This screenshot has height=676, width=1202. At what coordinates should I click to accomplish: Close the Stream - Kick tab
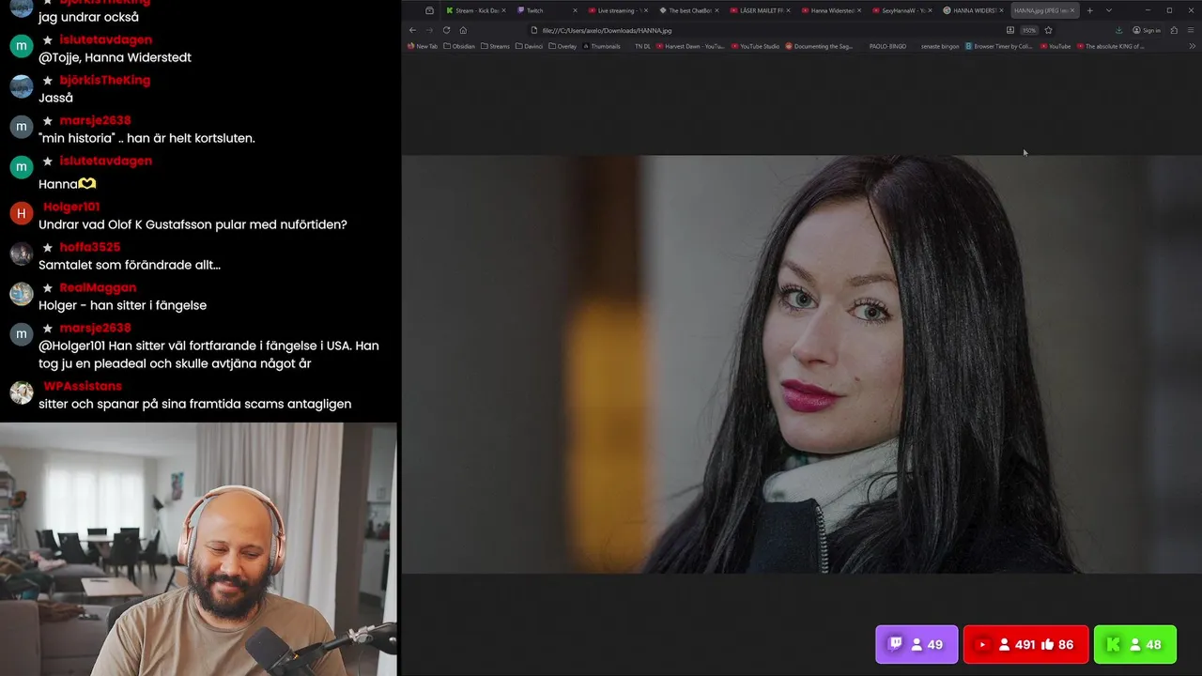coord(503,10)
